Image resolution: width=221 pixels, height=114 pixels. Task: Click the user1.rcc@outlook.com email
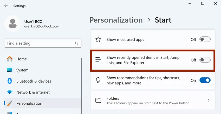click(42, 26)
